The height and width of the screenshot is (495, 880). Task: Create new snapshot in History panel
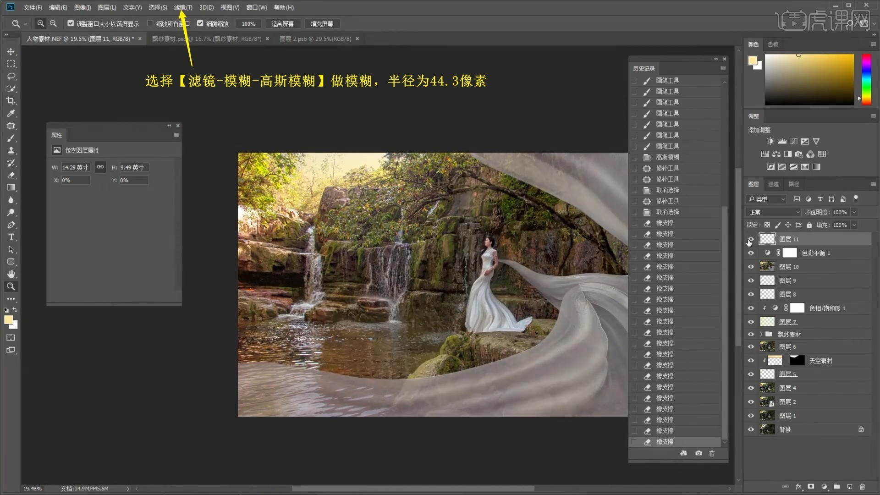[x=698, y=453]
